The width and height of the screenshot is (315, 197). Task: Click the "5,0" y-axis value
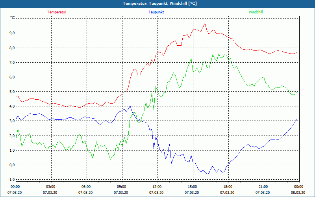tap(13, 92)
